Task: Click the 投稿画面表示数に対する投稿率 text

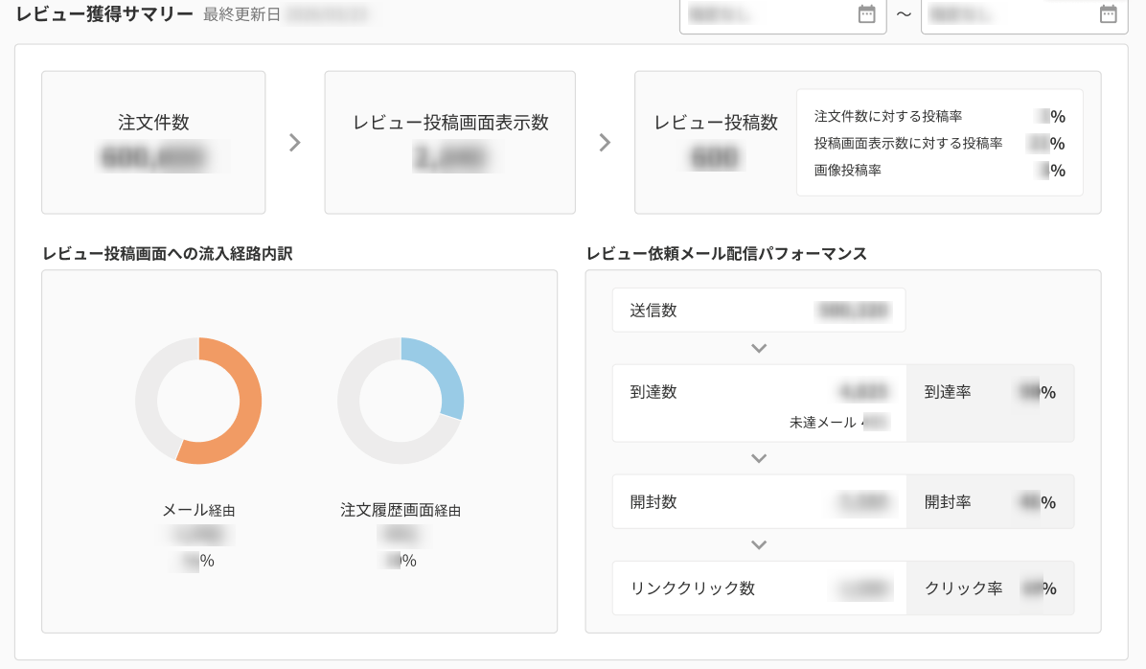Action: click(x=908, y=144)
